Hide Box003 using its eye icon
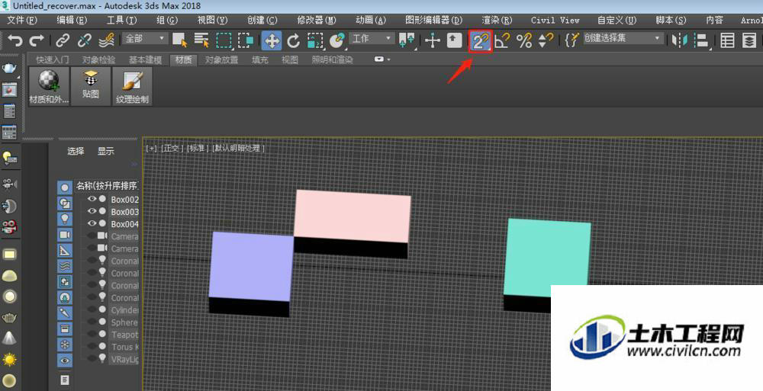763x391 pixels. tap(92, 211)
